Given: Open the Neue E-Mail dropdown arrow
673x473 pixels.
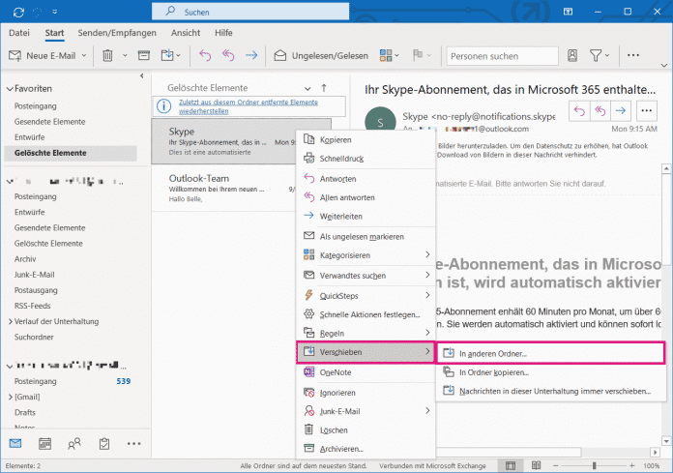Looking at the screenshot, I should point(84,56).
